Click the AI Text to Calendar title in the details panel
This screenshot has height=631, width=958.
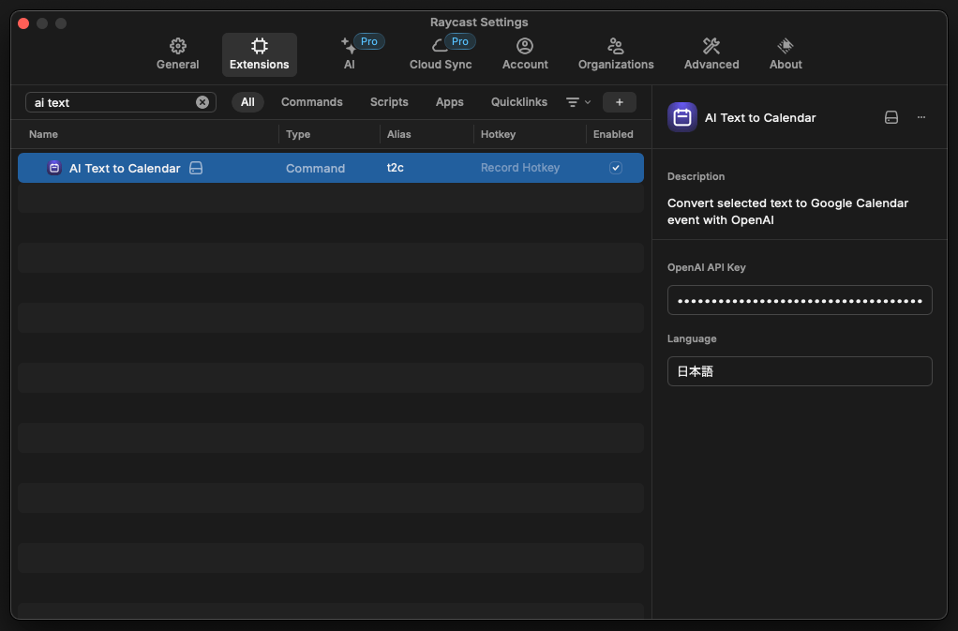(760, 118)
